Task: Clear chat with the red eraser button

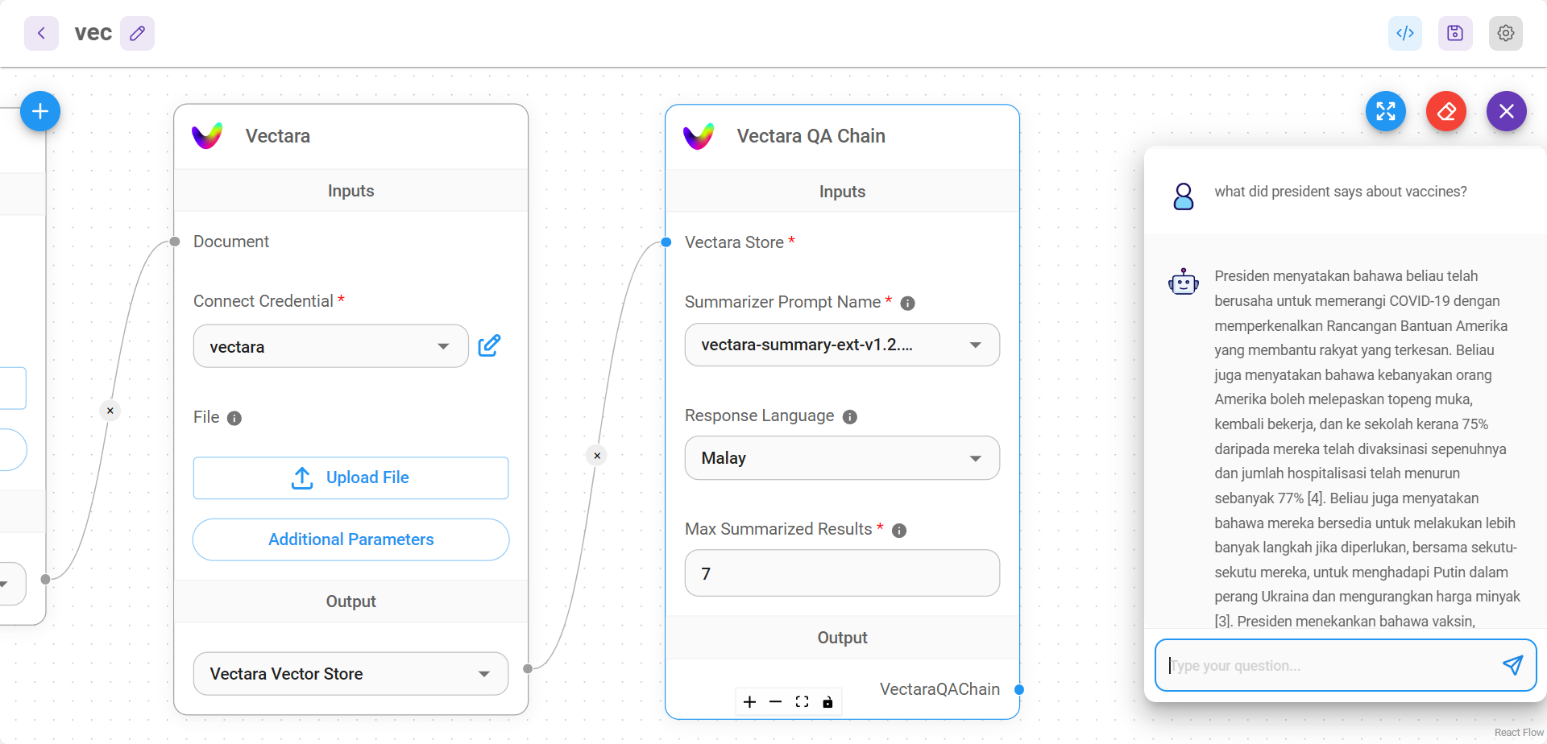Action: (x=1446, y=111)
